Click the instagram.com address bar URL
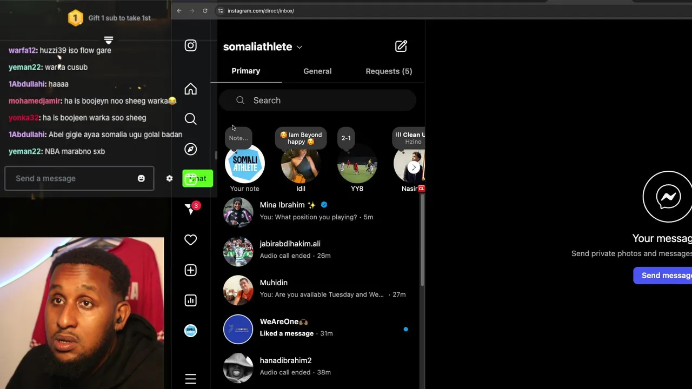 coord(261,11)
